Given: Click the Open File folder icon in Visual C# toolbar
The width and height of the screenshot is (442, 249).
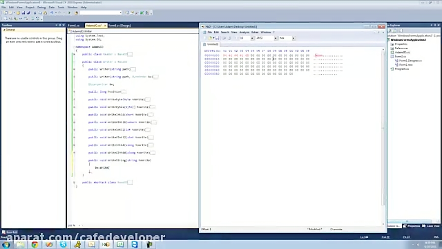Looking at the screenshot, I should point(18,13).
